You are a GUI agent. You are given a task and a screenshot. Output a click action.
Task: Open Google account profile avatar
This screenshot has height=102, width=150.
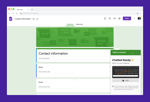[x=139, y=18]
